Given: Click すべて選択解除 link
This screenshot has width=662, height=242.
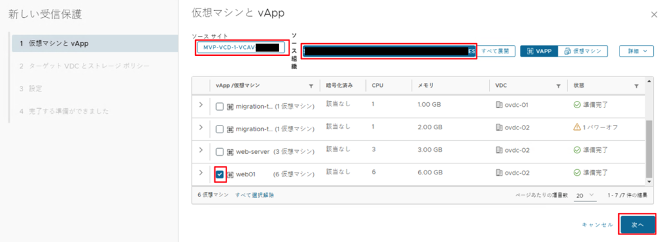Looking at the screenshot, I should coord(255,195).
